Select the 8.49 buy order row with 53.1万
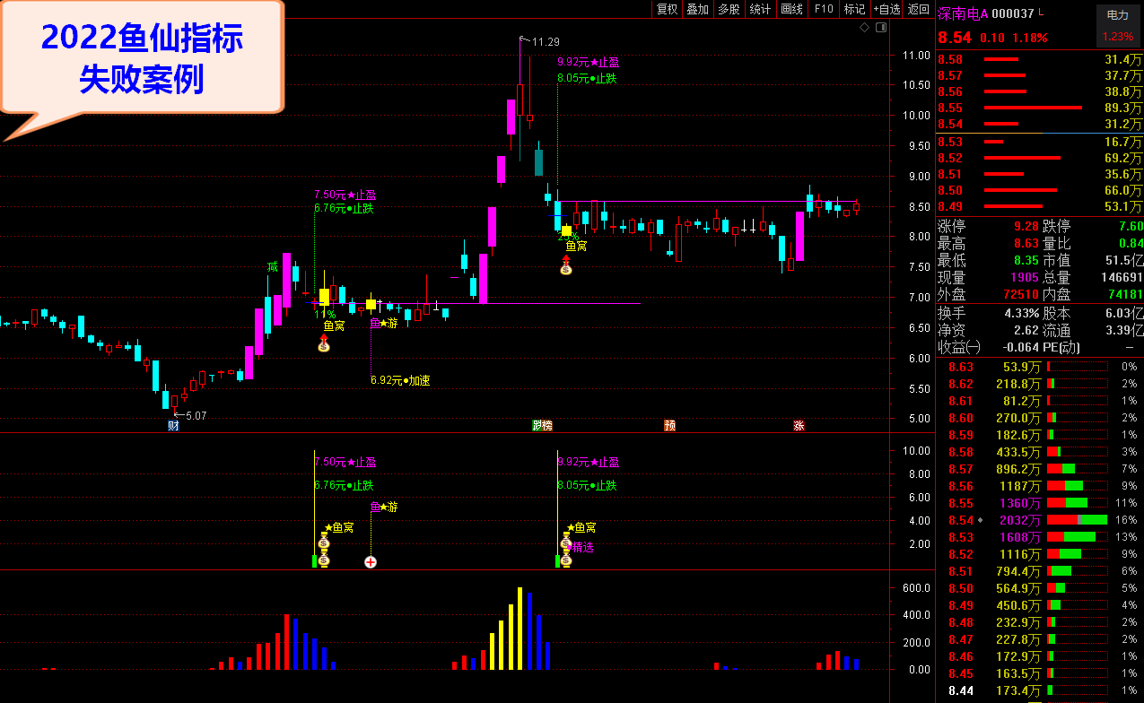 (1040, 206)
